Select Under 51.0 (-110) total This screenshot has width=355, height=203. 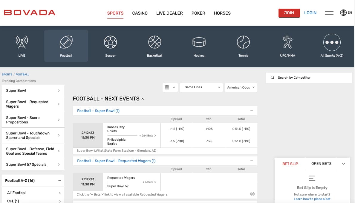241,141
